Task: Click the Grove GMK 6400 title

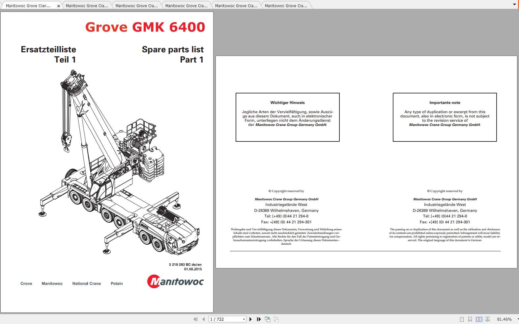Action: (x=145, y=27)
